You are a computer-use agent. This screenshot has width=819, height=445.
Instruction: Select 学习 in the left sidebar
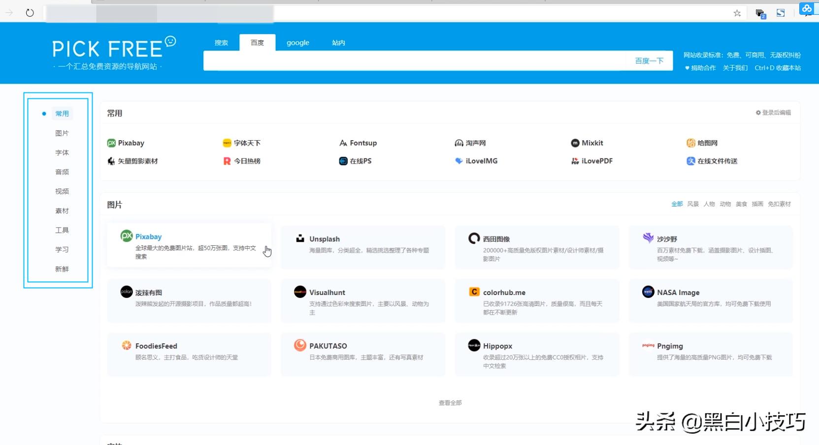coord(62,250)
